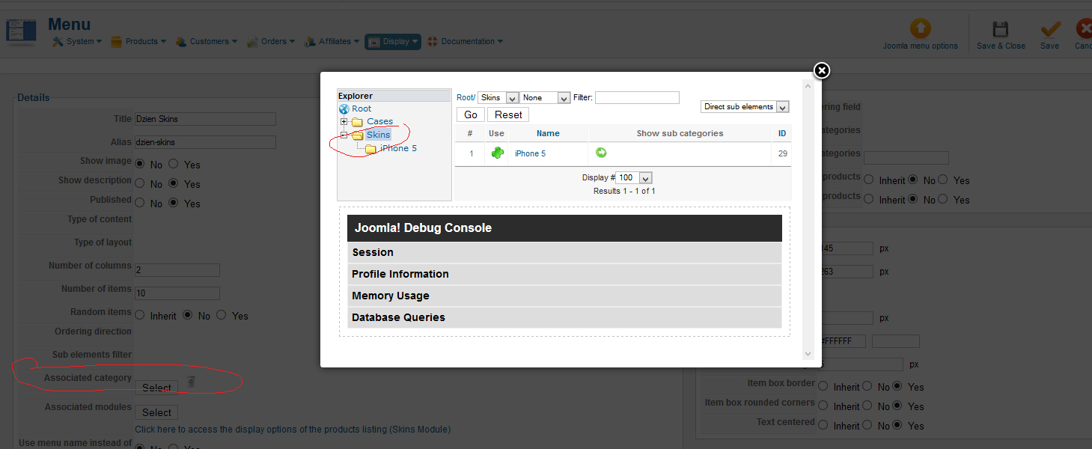Set Show description to No

(139, 183)
